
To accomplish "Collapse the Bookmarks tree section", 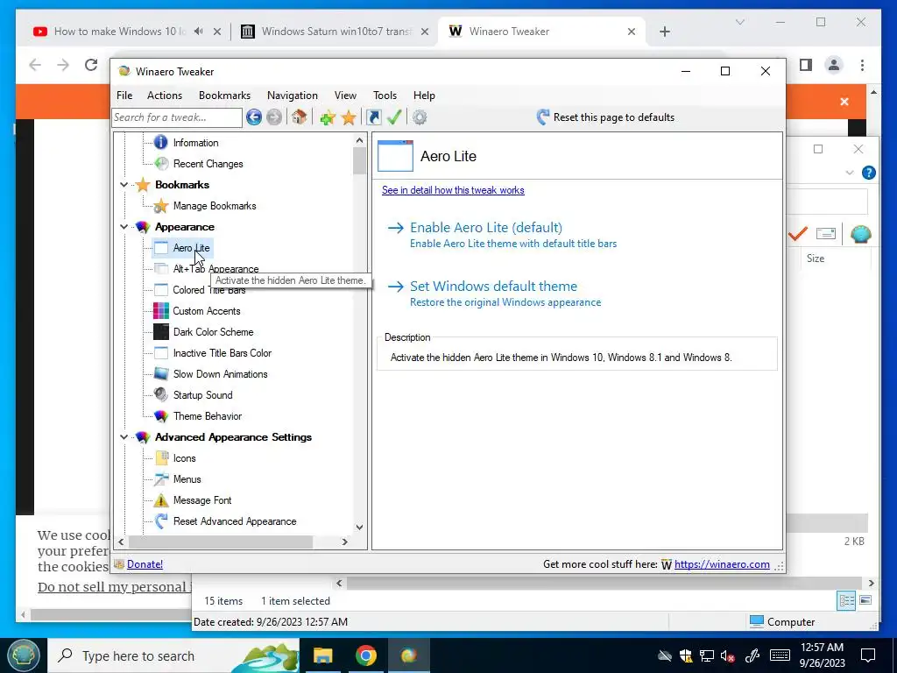I will pyautogui.click(x=124, y=185).
